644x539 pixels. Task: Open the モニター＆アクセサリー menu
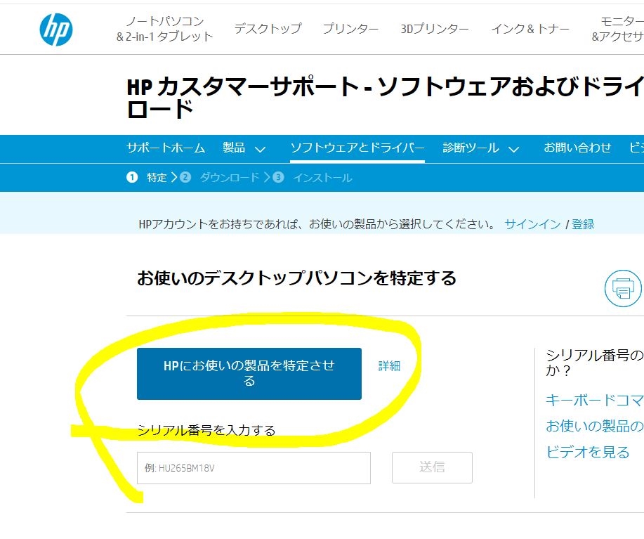[x=618, y=29]
